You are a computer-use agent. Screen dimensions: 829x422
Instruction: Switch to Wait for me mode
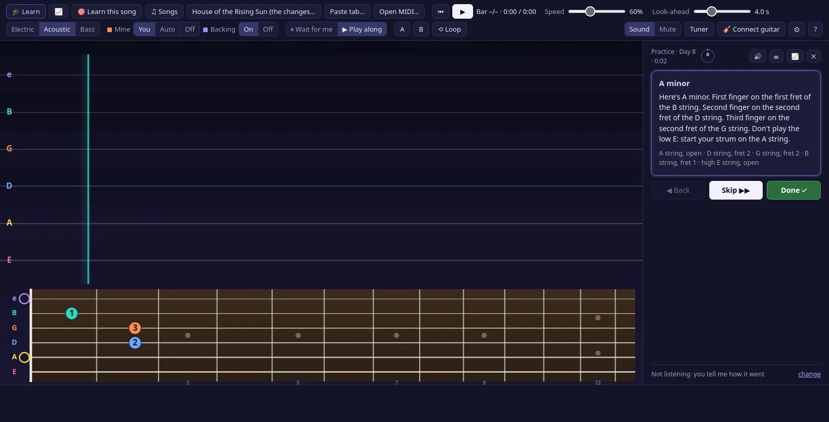coord(311,30)
